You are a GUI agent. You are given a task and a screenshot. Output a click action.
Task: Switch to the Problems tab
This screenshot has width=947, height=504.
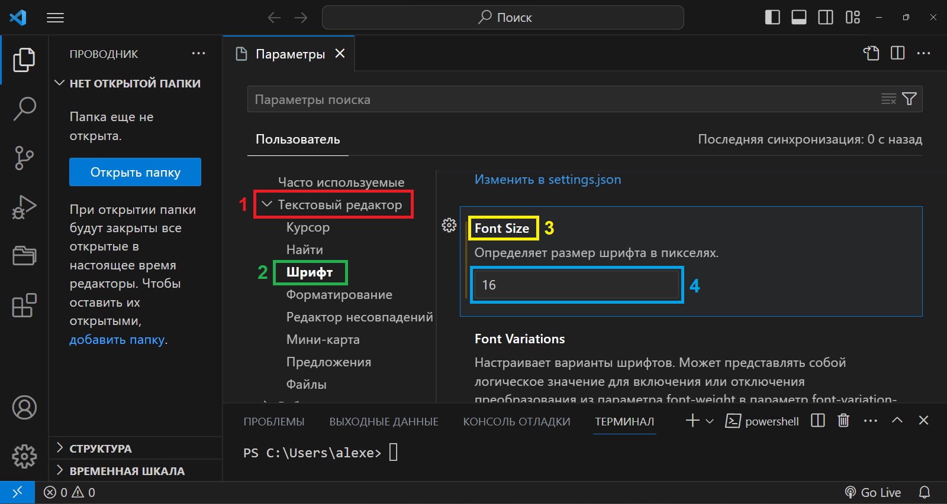[274, 421]
